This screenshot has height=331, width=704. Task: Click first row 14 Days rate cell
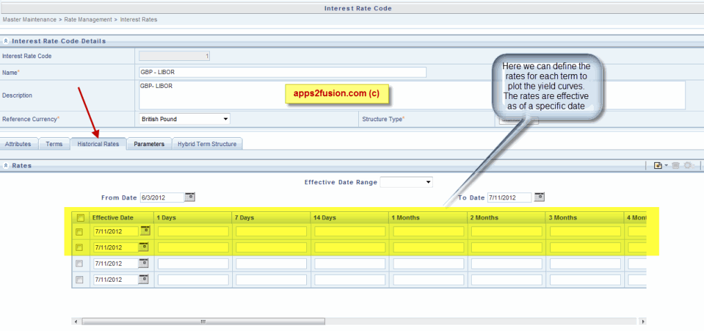[350, 231]
